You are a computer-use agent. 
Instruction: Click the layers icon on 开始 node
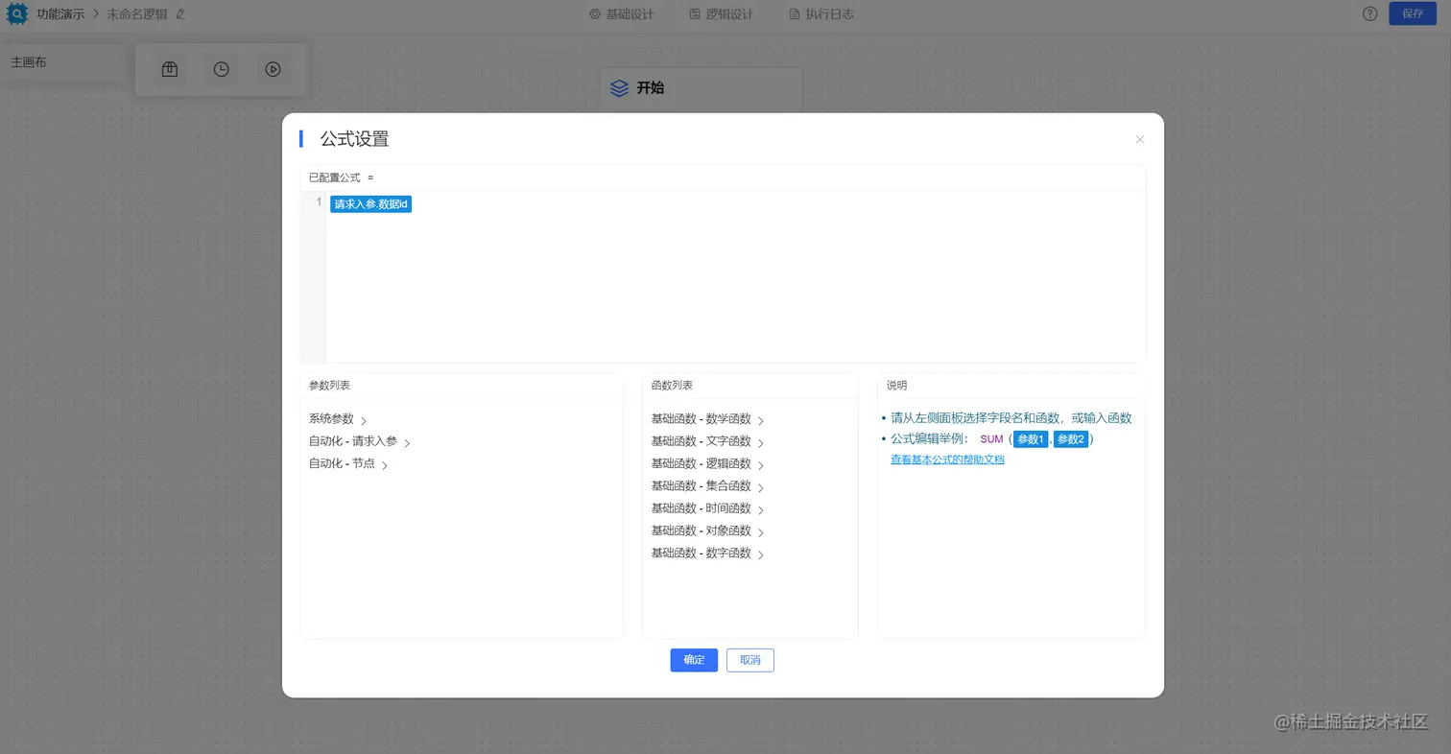coord(620,87)
